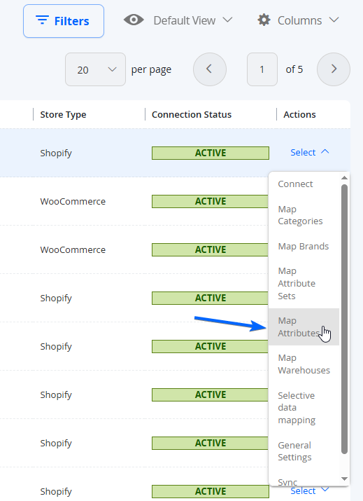This screenshot has height=501, width=363.
Task: Click the eye icon for Default View
Action: click(134, 20)
